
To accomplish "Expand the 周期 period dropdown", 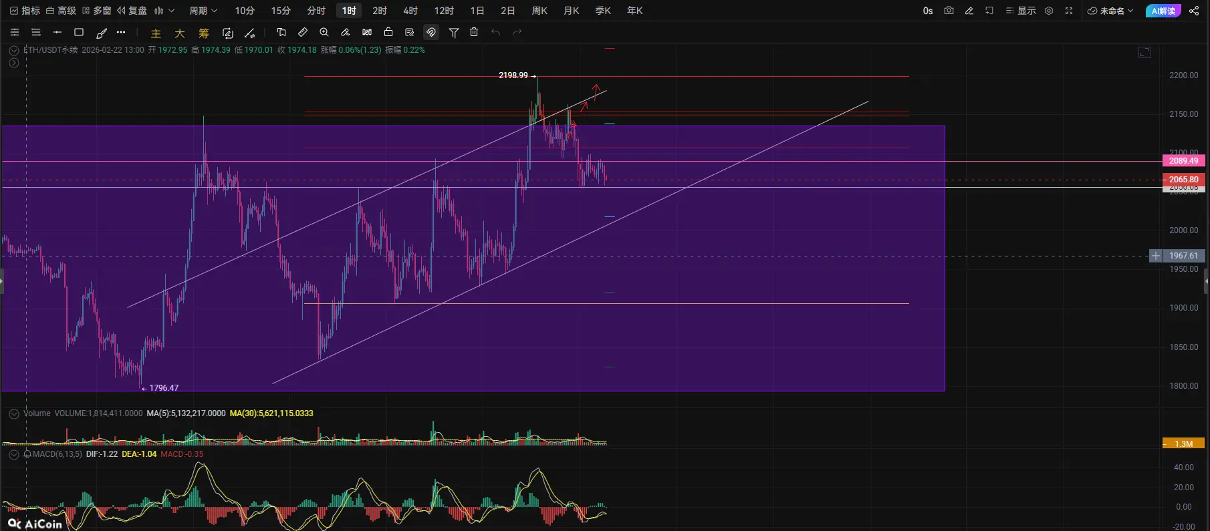I will 203,11.
